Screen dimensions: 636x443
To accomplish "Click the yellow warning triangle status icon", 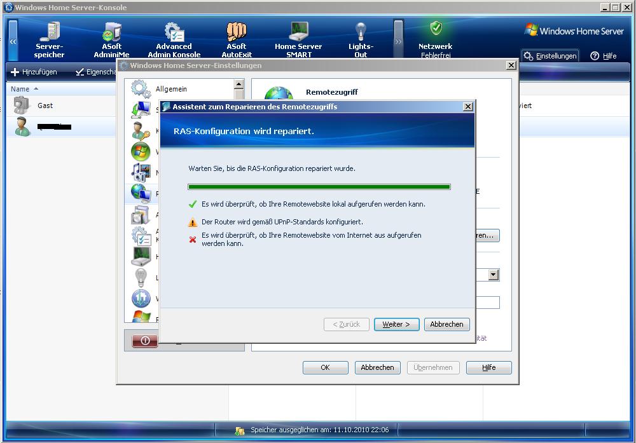I will coord(193,222).
